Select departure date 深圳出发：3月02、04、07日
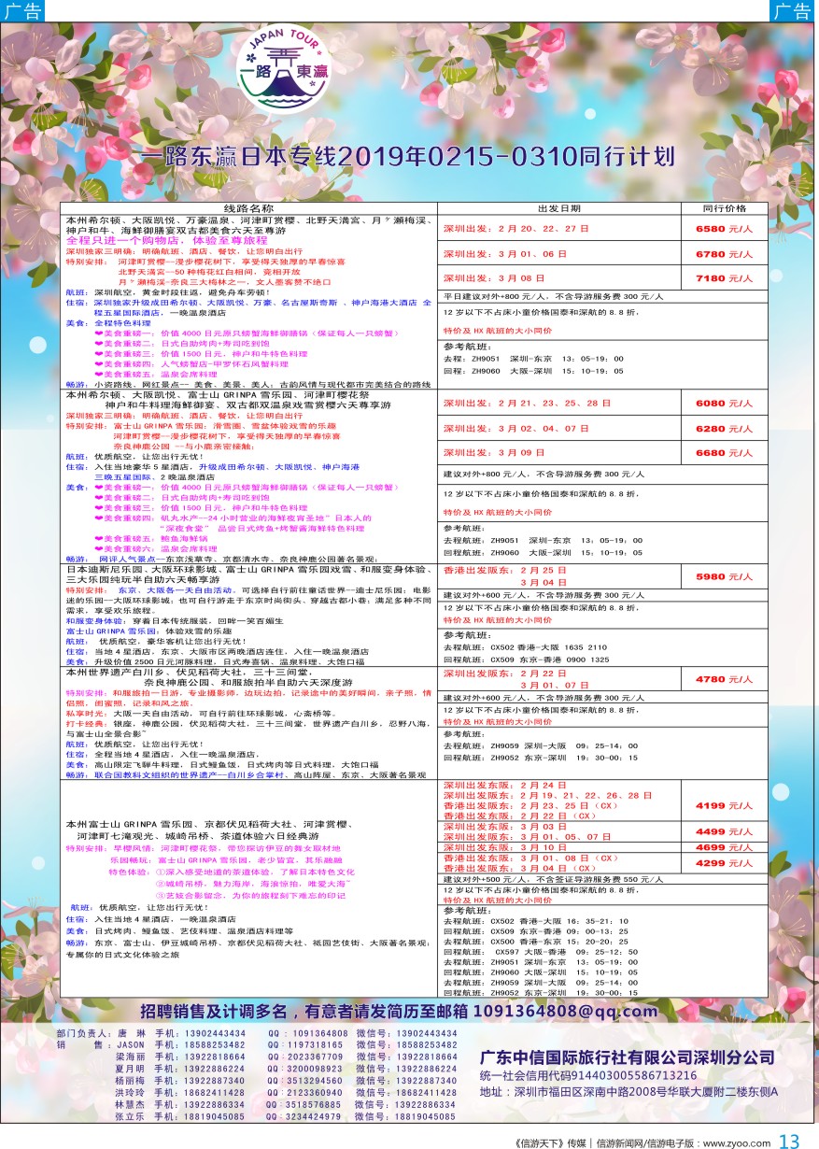The image size is (819, 1149). (x=516, y=428)
